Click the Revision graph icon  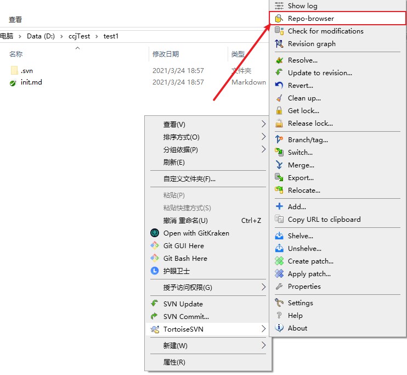[279, 44]
